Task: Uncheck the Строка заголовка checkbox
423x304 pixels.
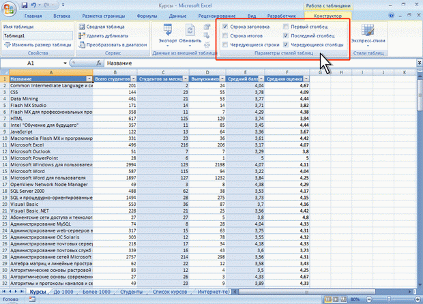Action: tap(225, 27)
